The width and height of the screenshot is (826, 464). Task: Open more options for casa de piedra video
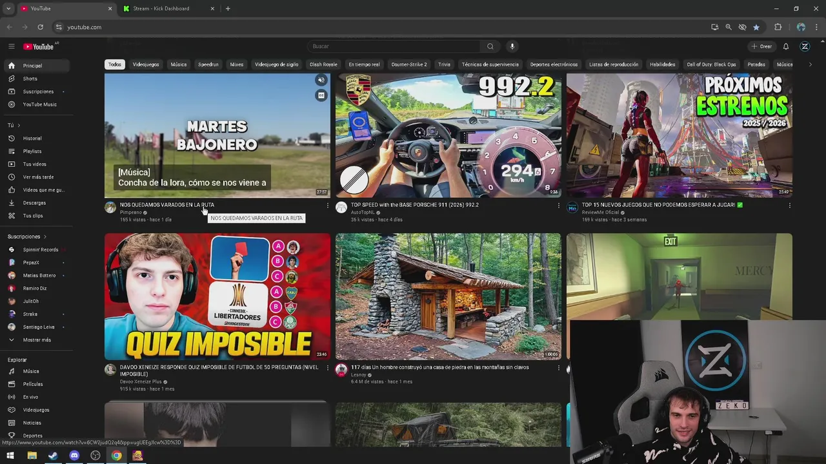click(559, 368)
